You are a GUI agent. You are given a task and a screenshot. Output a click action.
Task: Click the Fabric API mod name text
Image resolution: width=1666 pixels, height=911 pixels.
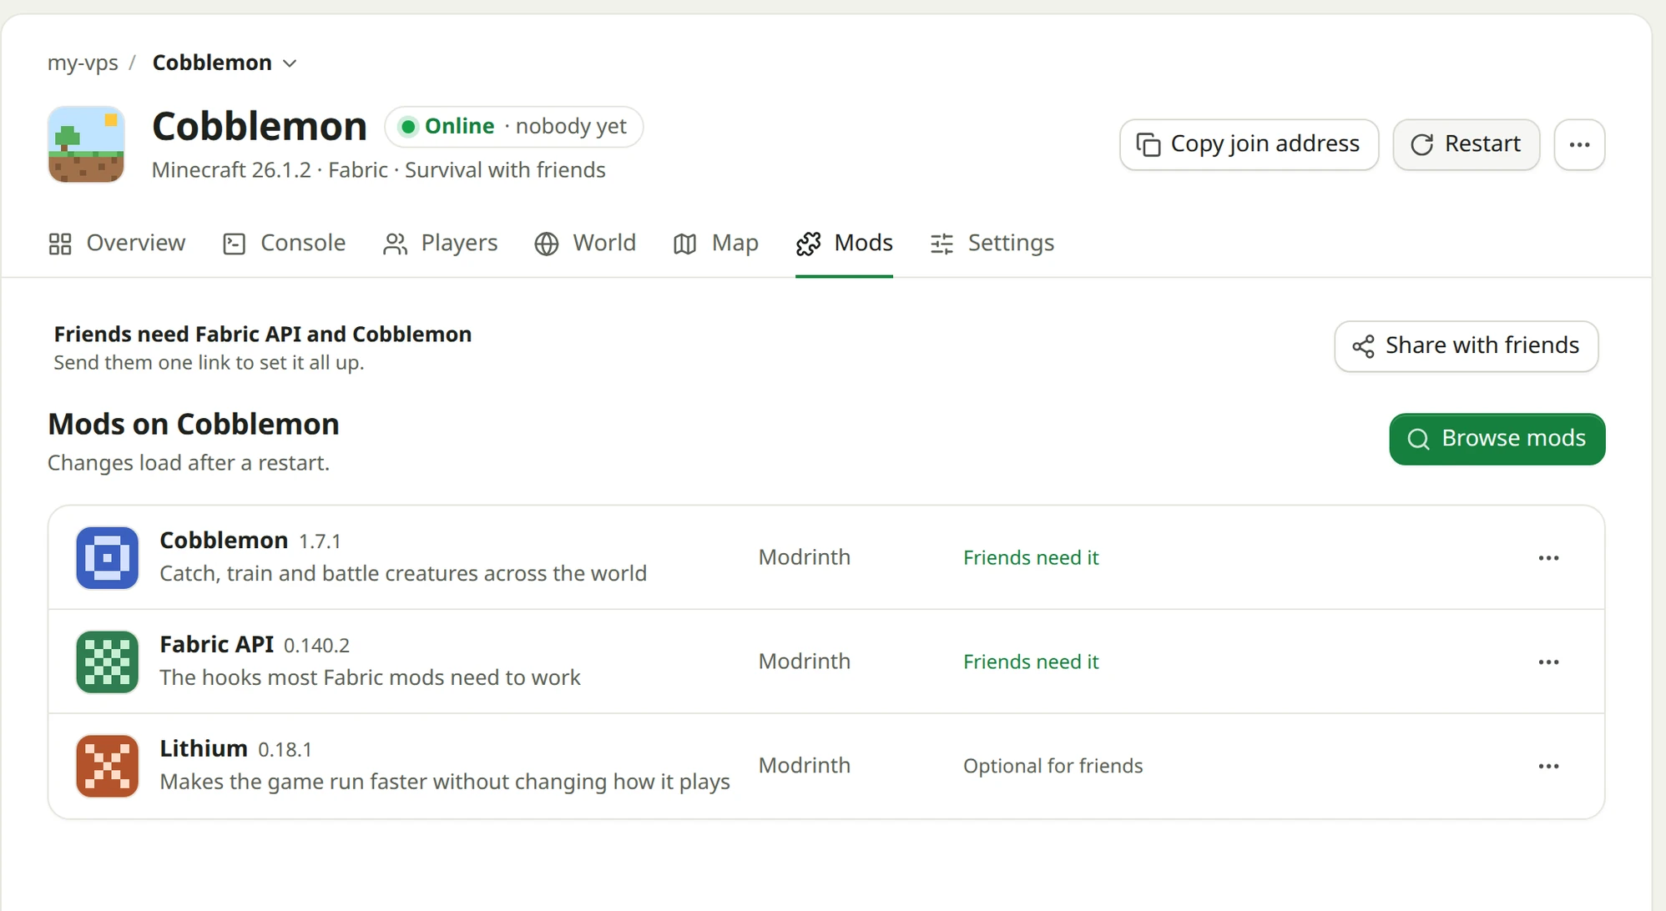click(217, 644)
